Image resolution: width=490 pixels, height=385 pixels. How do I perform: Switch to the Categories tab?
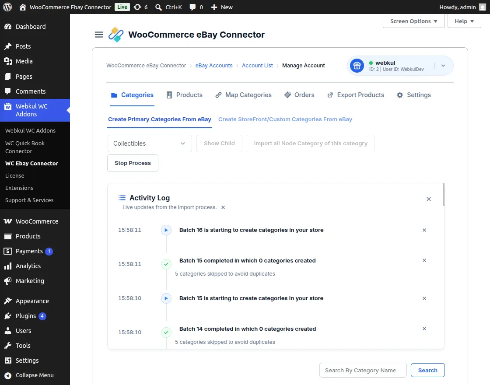coord(132,95)
